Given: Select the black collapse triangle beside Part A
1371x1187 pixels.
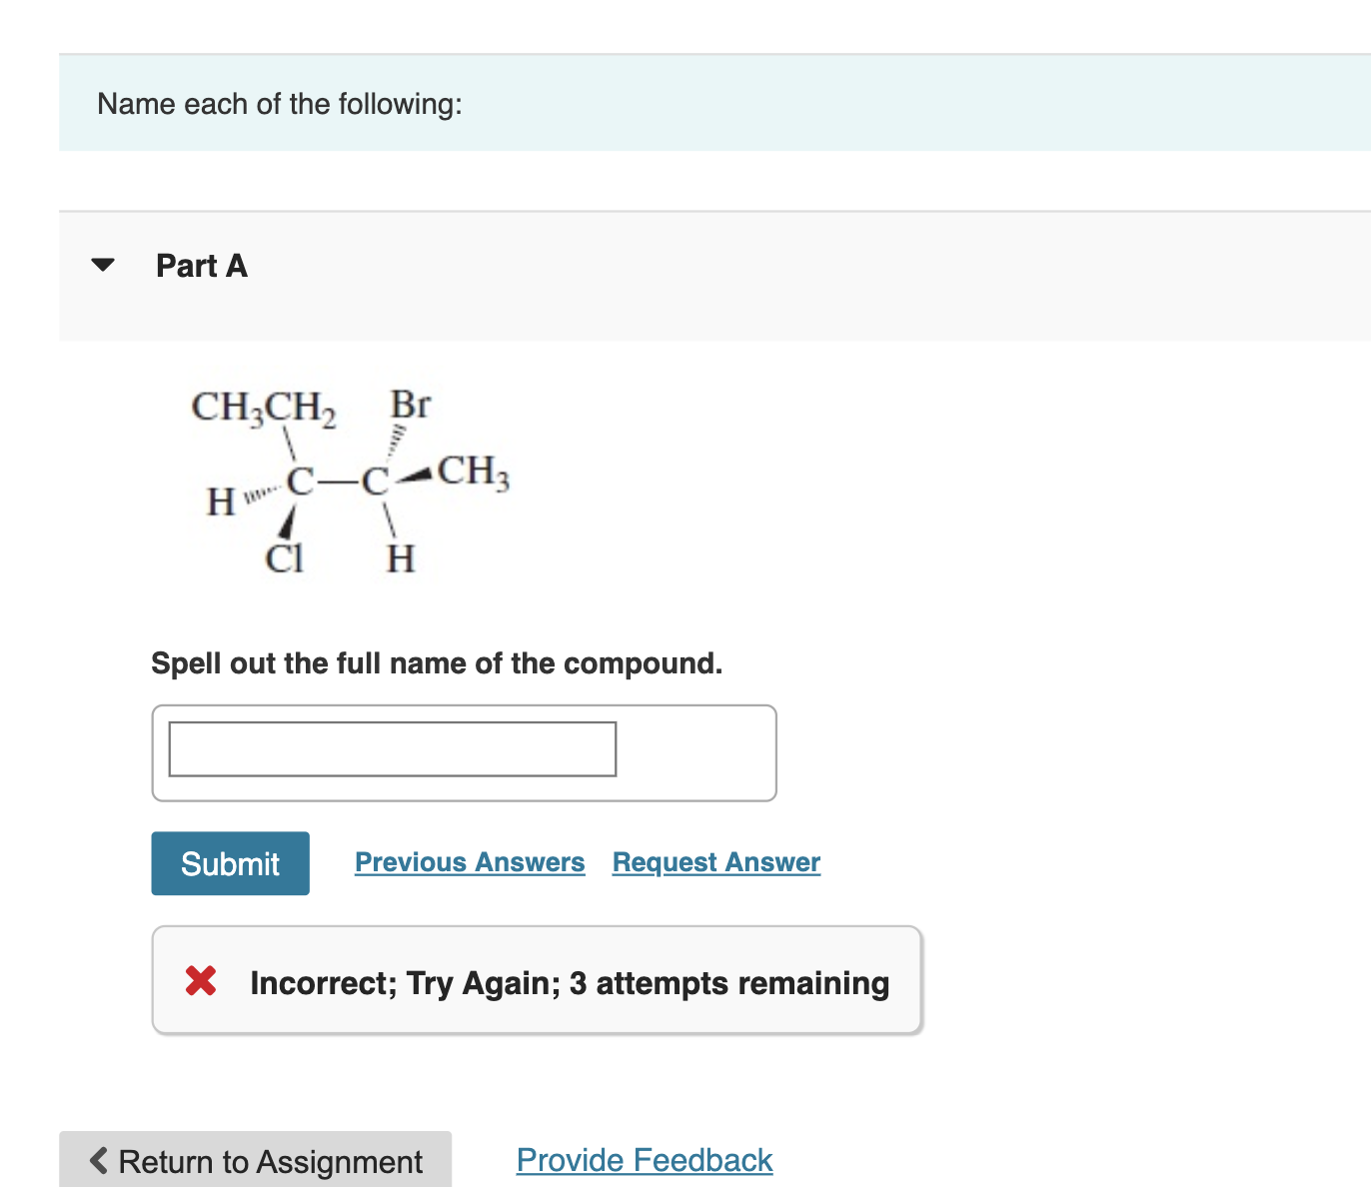Looking at the screenshot, I should 102,265.
